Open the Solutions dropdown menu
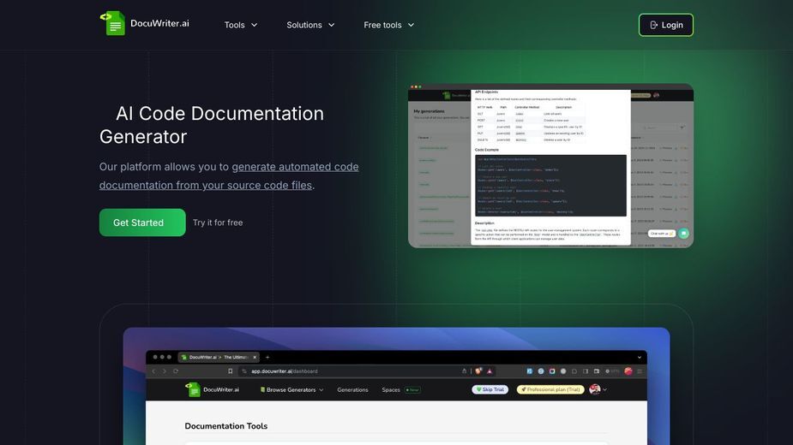Screen dimensions: 793x445 [310, 25]
